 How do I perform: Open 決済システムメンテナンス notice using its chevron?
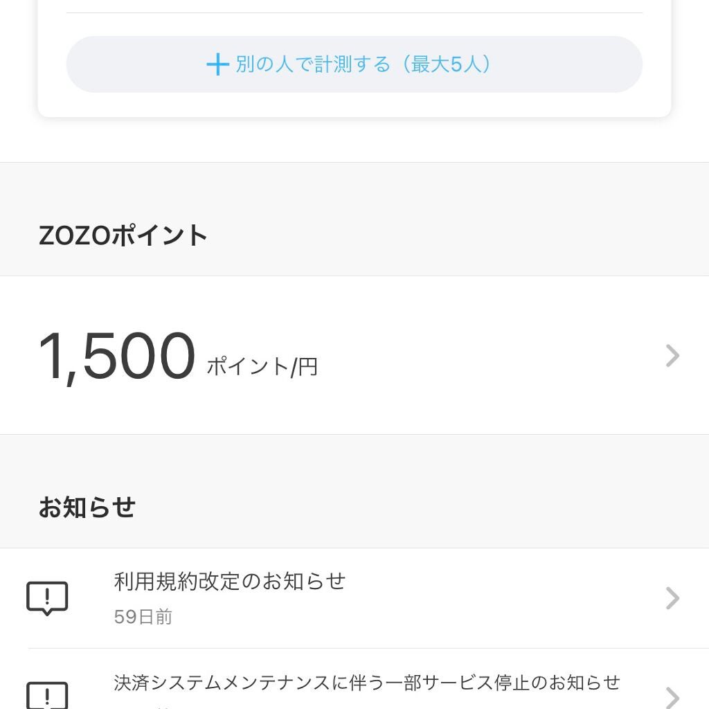(x=672, y=695)
